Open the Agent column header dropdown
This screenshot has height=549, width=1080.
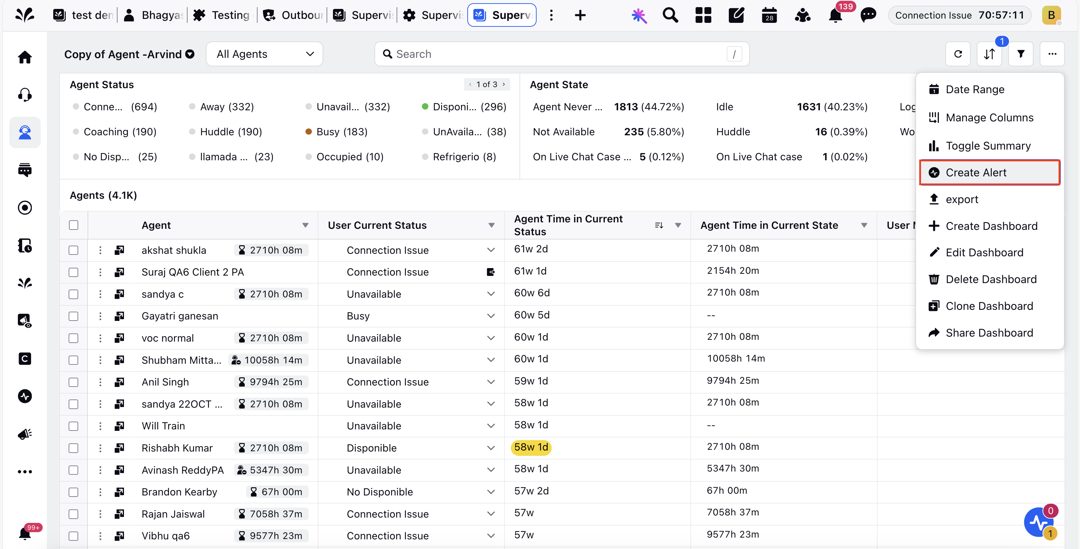point(305,225)
